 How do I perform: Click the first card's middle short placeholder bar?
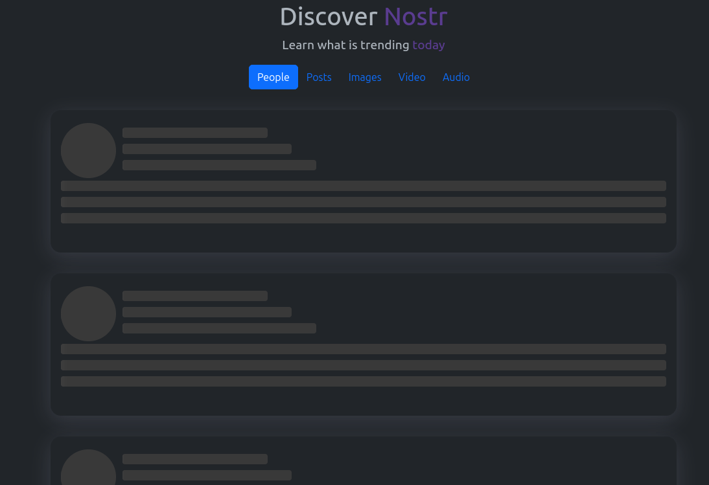tap(207, 149)
